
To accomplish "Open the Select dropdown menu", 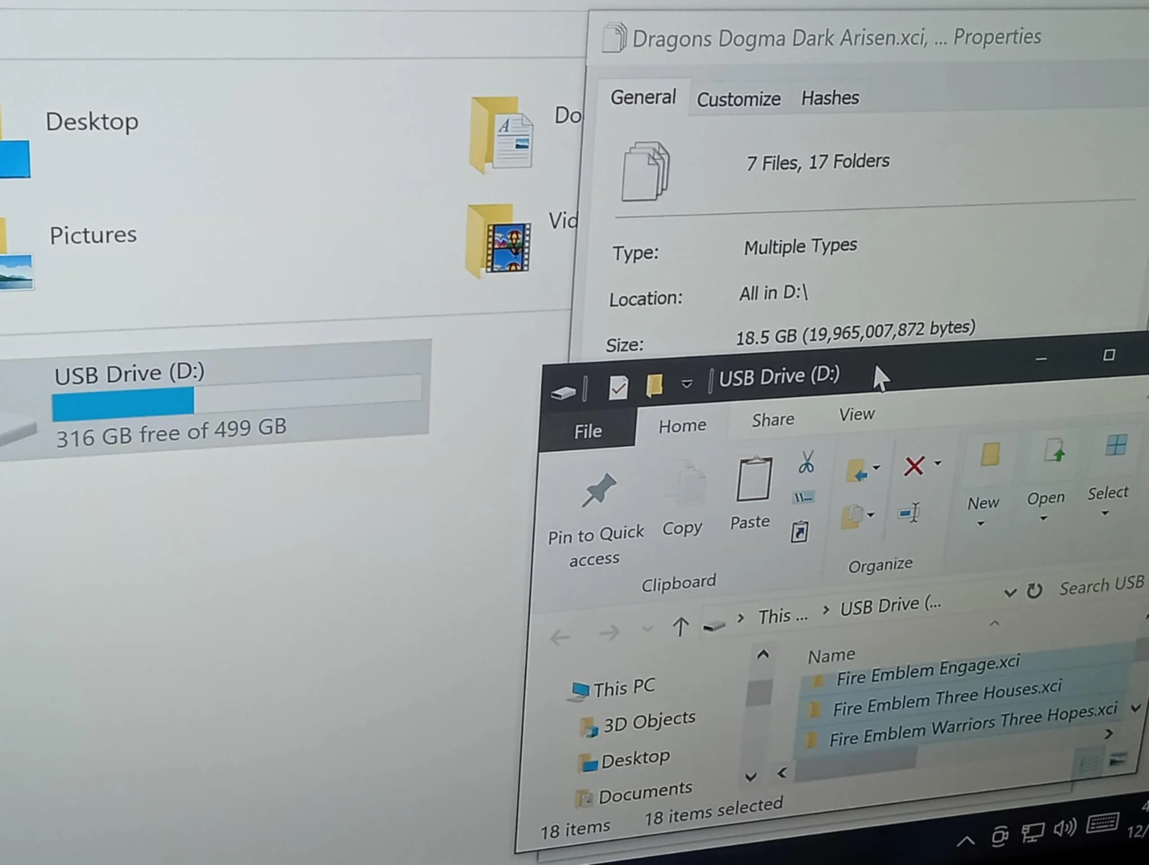I will pyautogui.click(x=1106, y=513).
